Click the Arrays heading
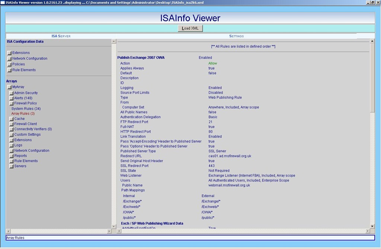 pos(12,81)
